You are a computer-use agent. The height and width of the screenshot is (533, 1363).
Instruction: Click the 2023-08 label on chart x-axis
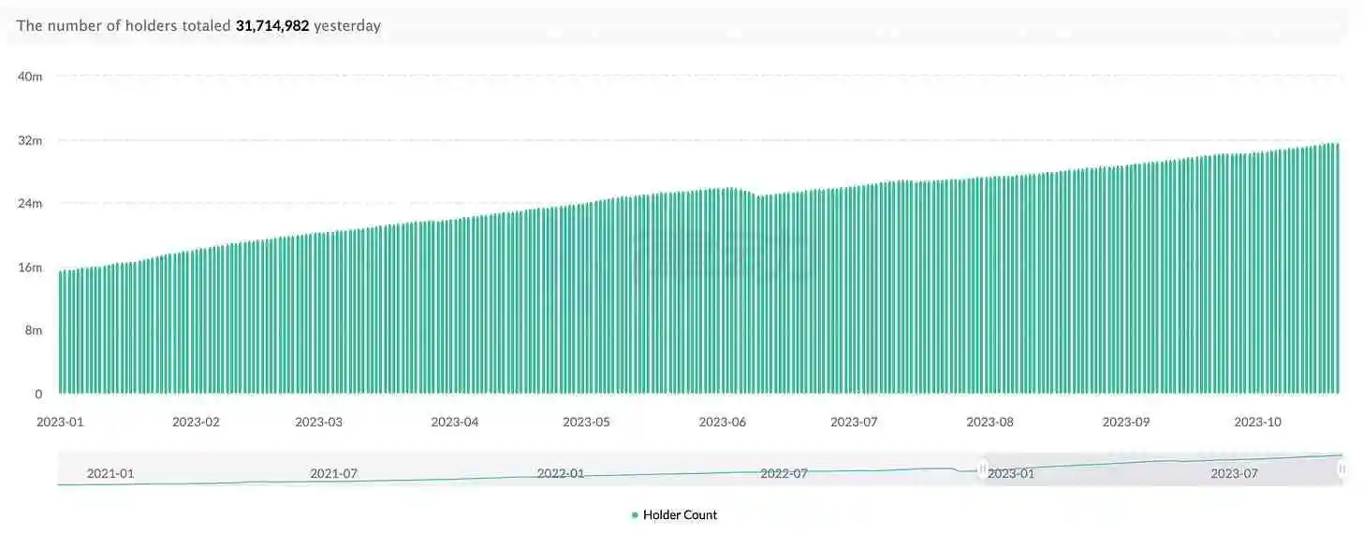pos(990,422)
